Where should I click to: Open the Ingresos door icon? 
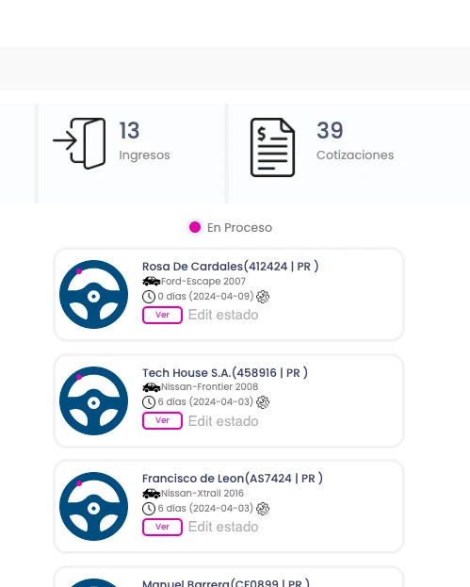(79, 143)
